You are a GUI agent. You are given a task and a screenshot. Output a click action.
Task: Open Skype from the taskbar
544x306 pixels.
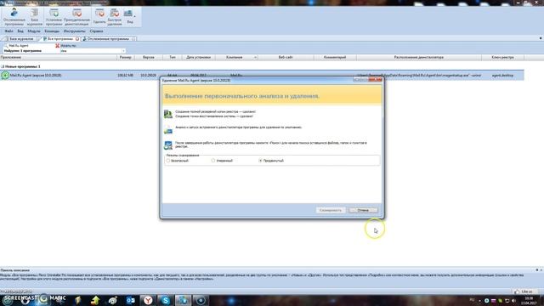pos(166,300)
